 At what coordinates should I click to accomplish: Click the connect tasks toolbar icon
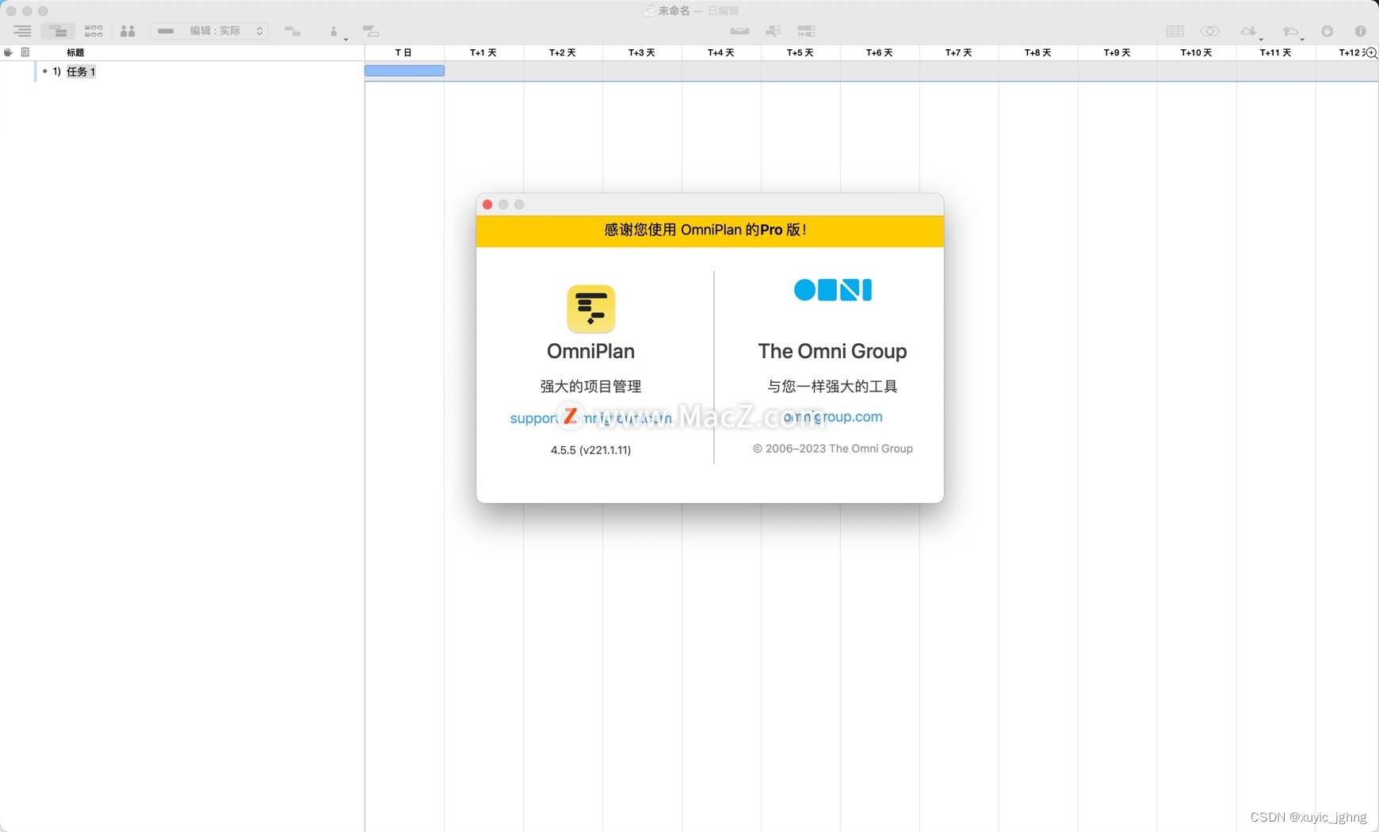coord(292,31)
